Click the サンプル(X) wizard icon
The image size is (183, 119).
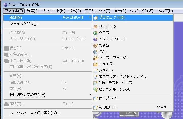pos(95,99)
